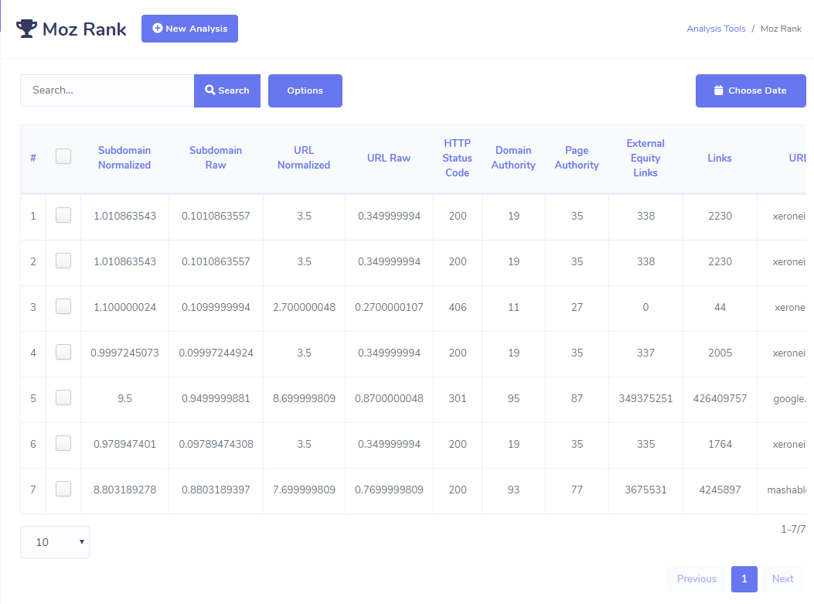The width and height of the screenshot is (814, 604).
Task: Click the magnifier icon on Search button
Action: tap(209, 90)
